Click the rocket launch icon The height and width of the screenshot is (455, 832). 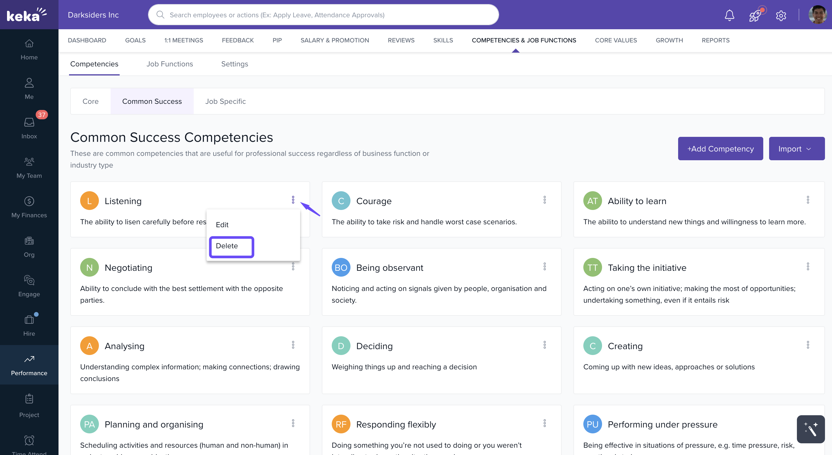(755, 15)
